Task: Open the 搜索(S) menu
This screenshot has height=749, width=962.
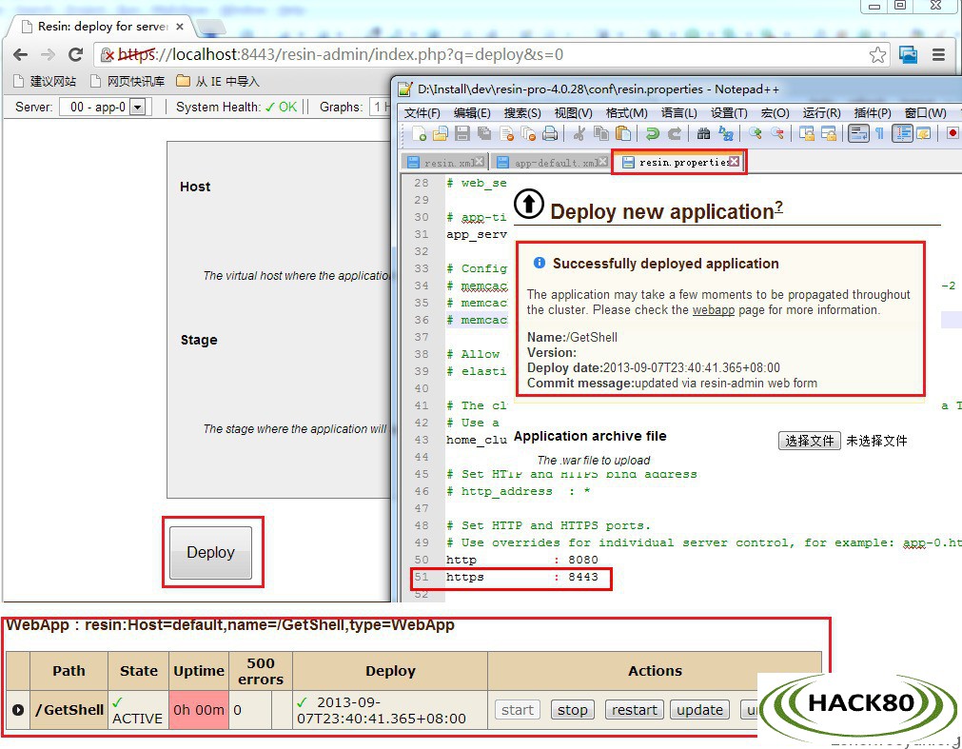Action: click(x=522, y=113)
